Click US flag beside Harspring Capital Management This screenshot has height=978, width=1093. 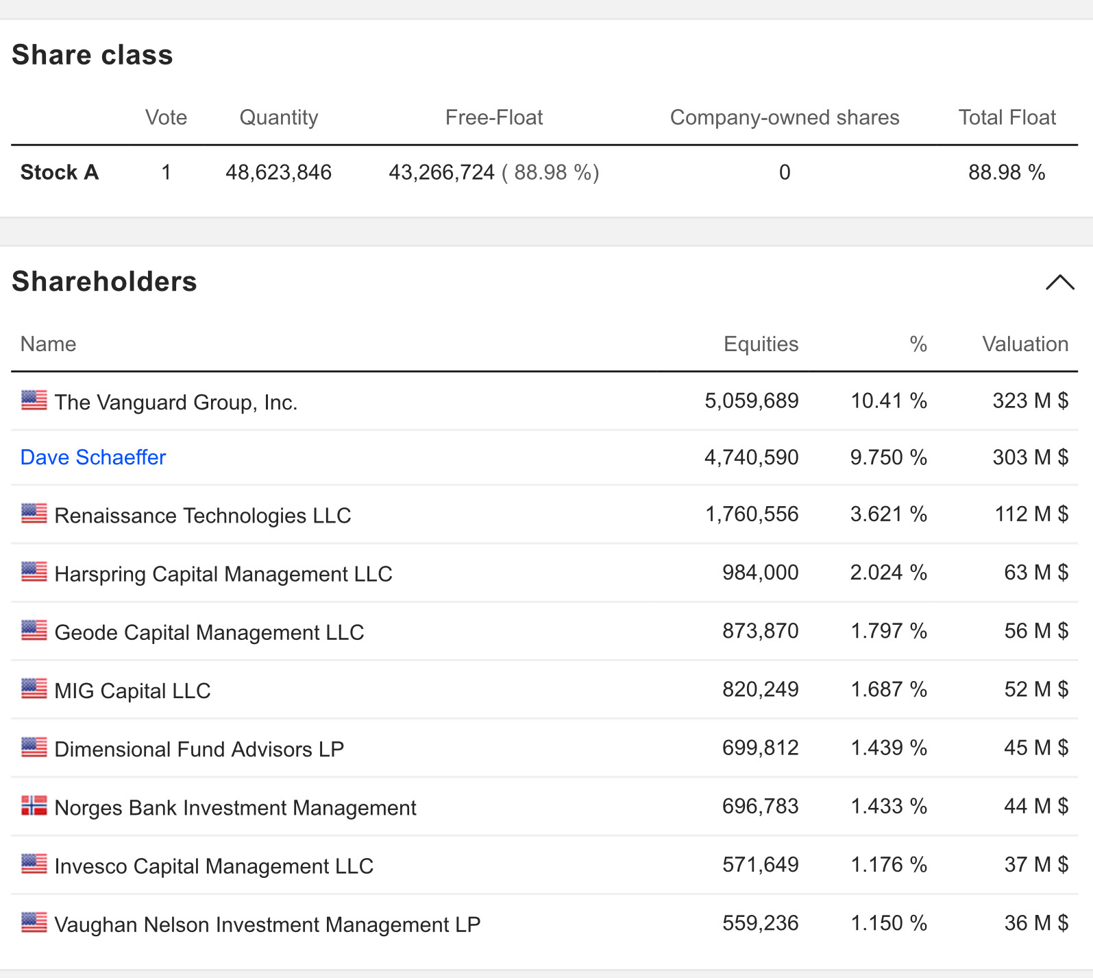pyautogui.click(x=34, y=571)
